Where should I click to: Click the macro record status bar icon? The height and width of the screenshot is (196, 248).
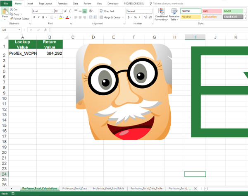coord(13,194)
